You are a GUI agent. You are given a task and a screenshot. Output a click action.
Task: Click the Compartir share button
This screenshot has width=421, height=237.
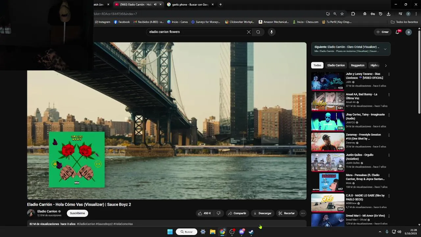pos(237,213)
